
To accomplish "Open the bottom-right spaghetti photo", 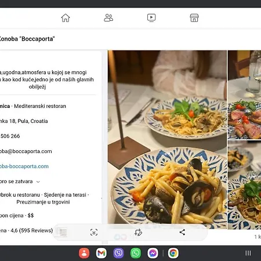I will click(244, 185).
